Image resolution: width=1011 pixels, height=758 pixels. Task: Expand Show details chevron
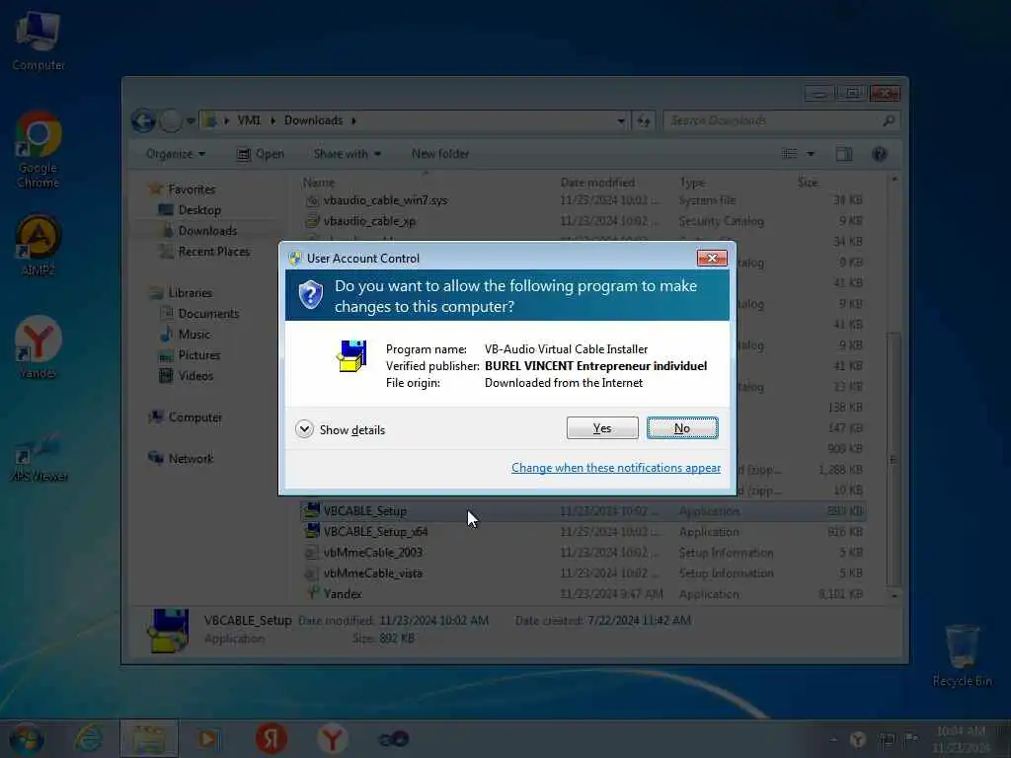coord(304,429)
